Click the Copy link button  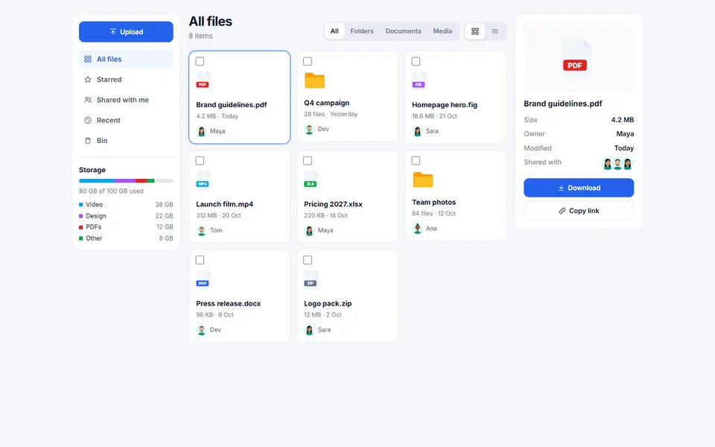click(579, 211)
